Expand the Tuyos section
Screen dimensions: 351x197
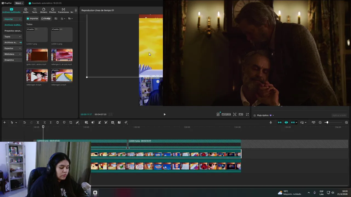click(12, 37)
